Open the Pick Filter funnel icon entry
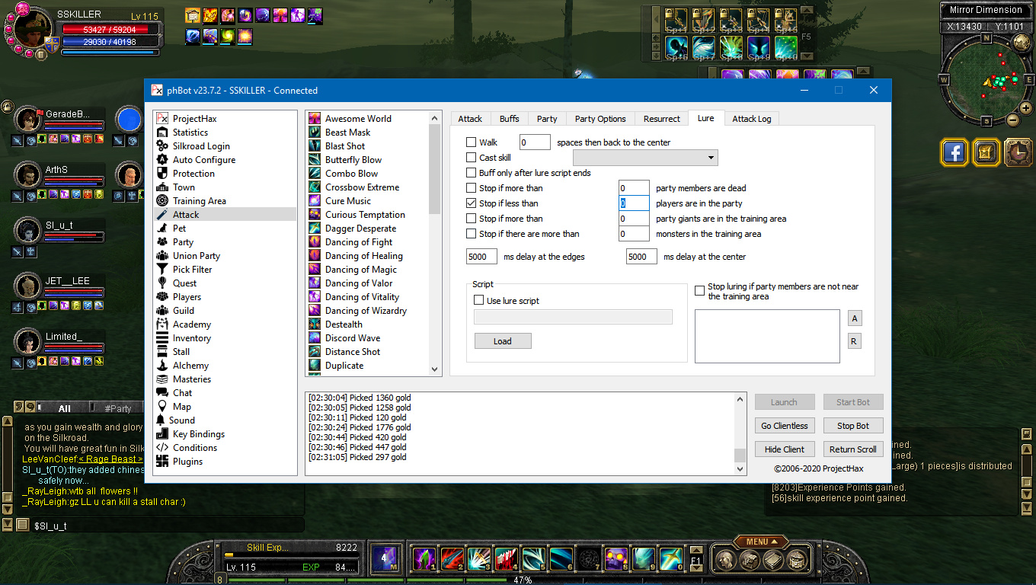The height and width of the screenshot is (585, 1036). click(161, 270)
